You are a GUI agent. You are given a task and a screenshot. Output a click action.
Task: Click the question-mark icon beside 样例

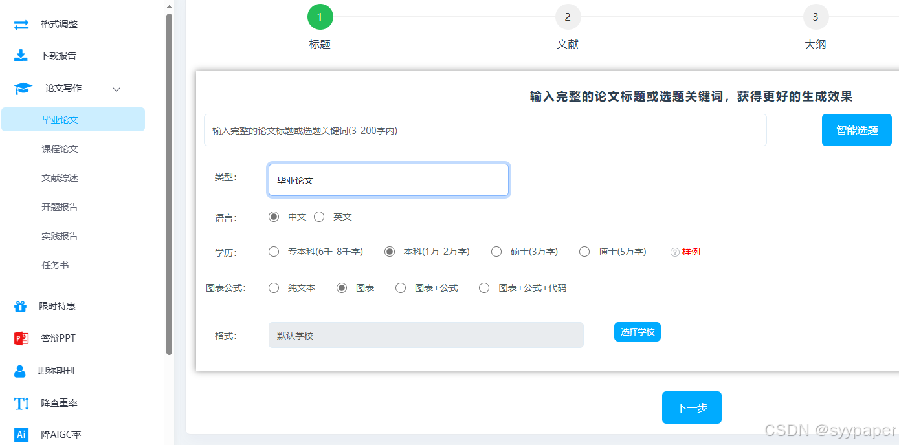(674, 252)
